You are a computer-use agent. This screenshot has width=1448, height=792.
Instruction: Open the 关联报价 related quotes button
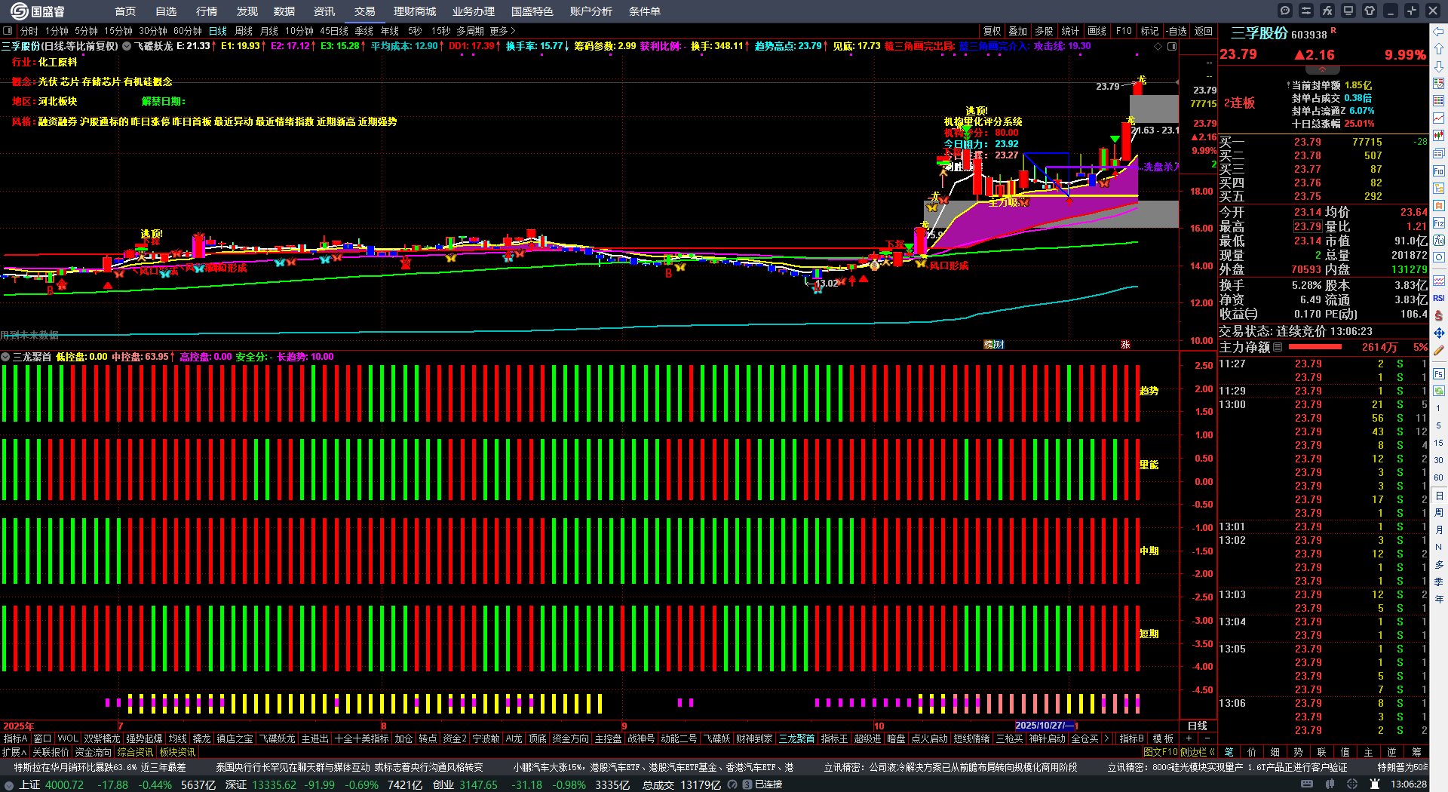click(51, 752)
